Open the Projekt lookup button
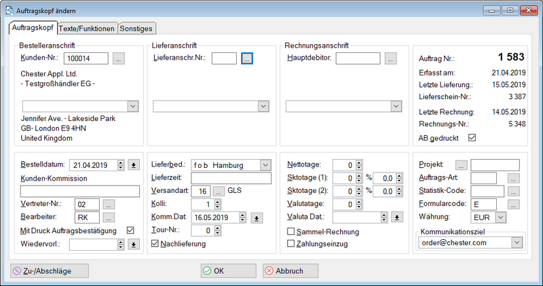This screenshot has width=543, height=286. (x=462, y=164)
